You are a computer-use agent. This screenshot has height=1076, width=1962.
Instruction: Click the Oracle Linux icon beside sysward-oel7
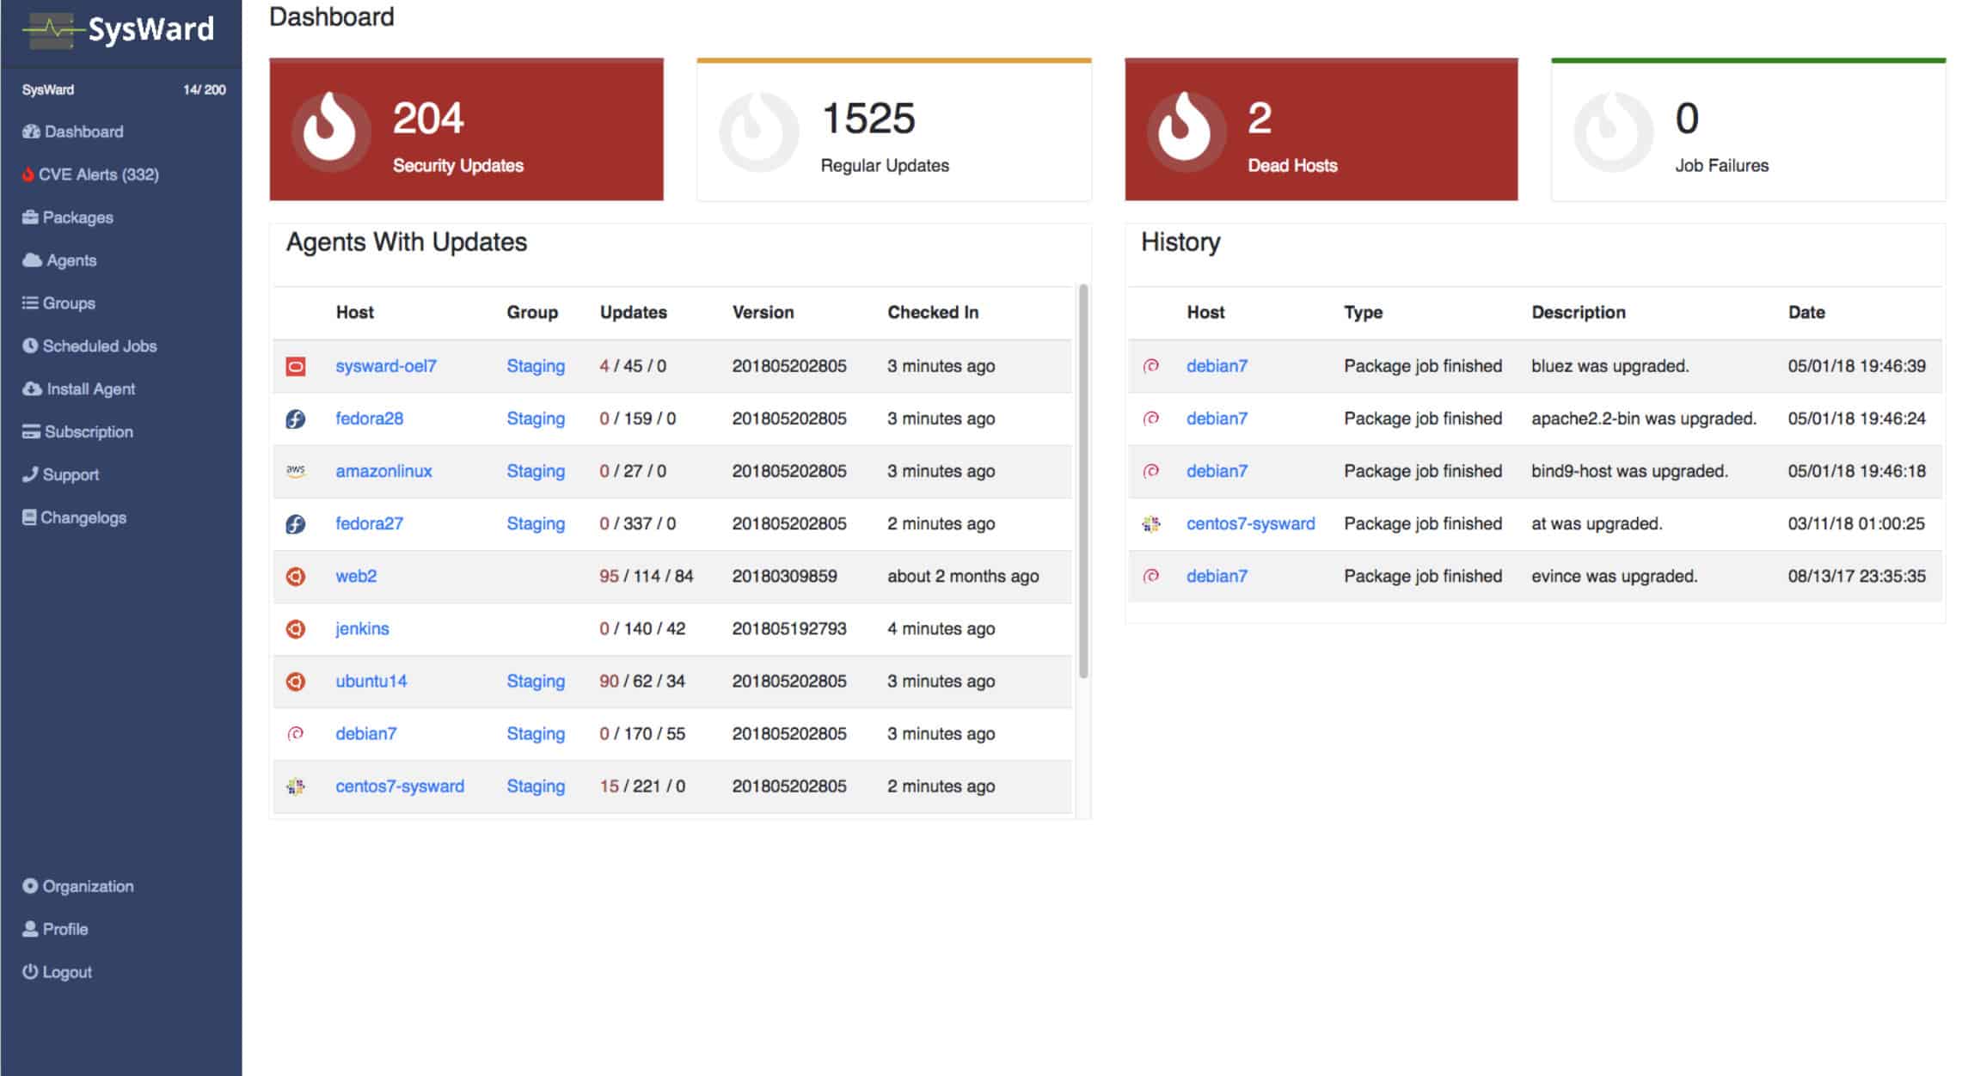point(296,366)
